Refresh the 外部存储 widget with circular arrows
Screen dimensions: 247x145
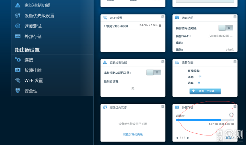(x=231, y=114)
